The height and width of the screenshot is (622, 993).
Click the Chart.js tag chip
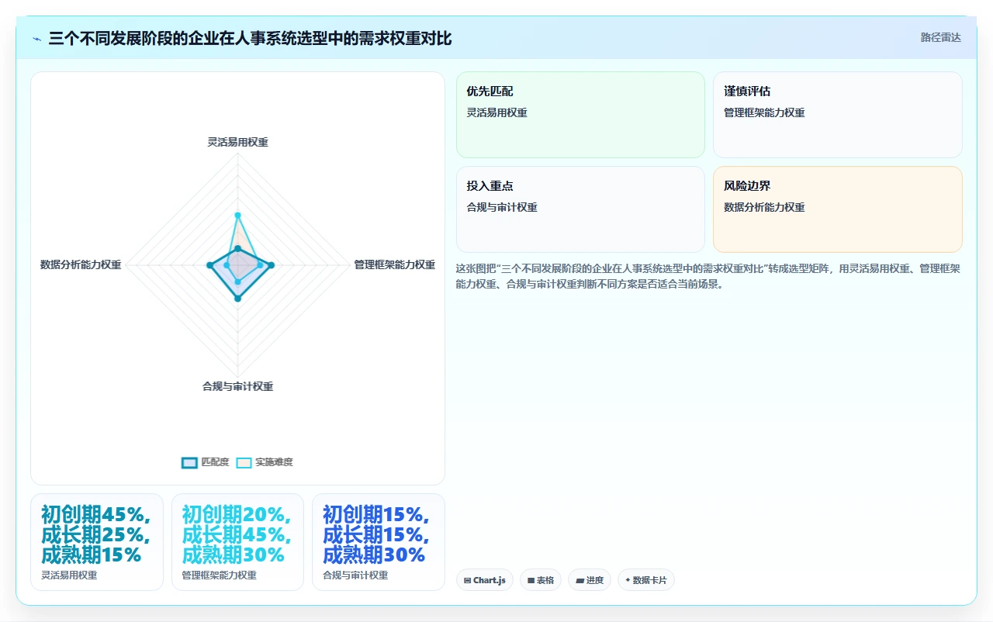coord(484,580)
